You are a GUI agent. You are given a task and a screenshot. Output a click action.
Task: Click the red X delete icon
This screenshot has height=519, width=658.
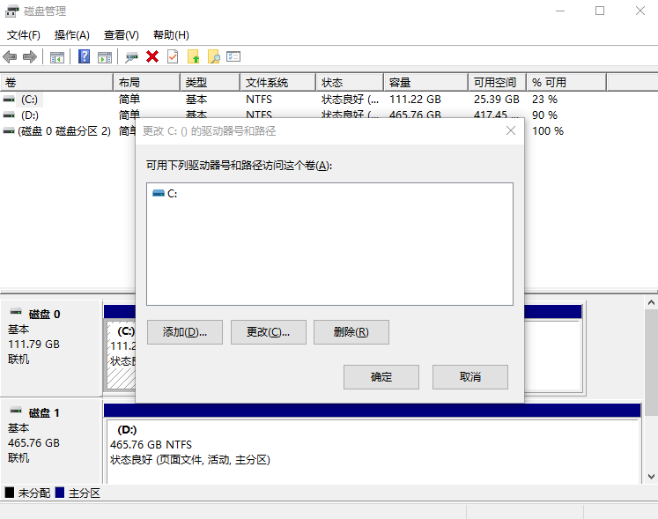tap(152, 57)
